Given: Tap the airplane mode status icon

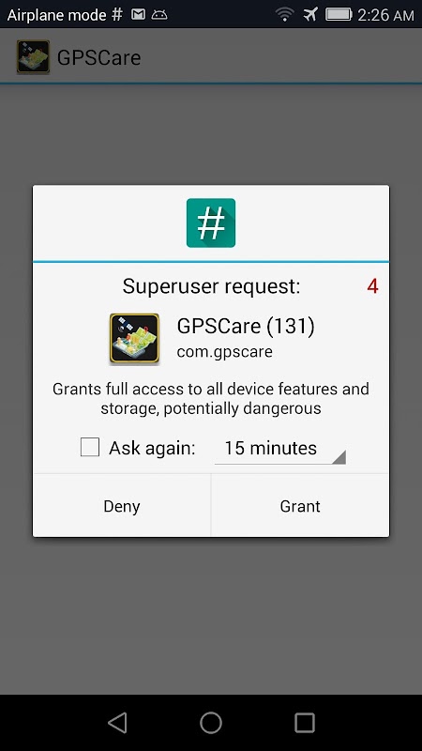Looking at the screenshot, I should pos(310,14).
